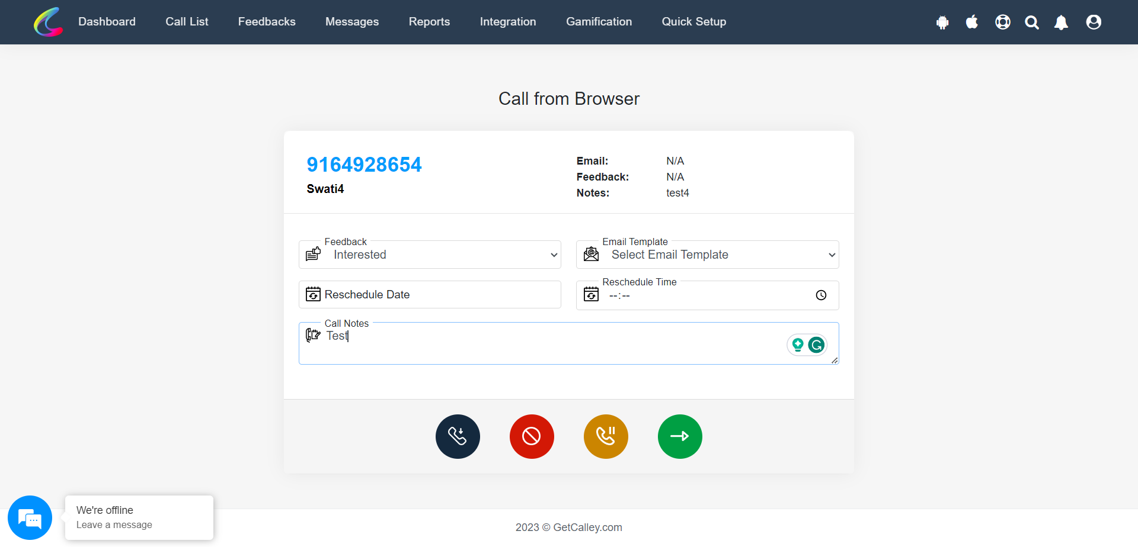The image size is (1138, 547).
Task: Click the Reschedule Date calendar icon
Action: click(x=313, y=294)
